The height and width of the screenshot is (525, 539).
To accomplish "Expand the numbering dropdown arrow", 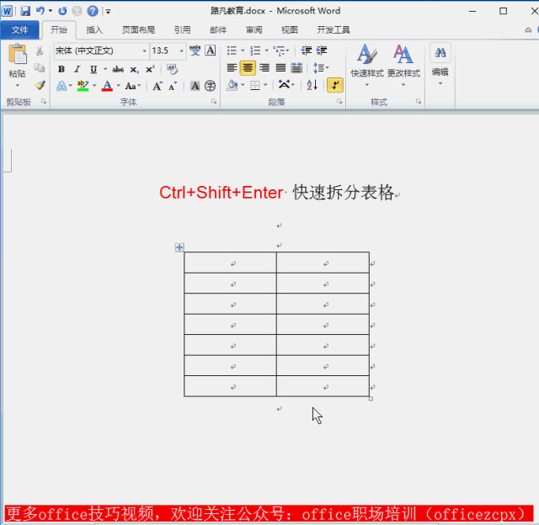I will point(266,50).
